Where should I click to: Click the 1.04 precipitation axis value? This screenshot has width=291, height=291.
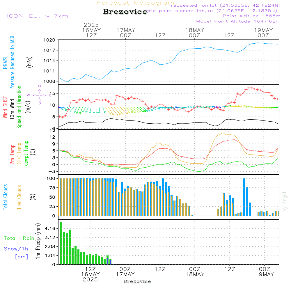pyautogui.click(x=50, y=255)
